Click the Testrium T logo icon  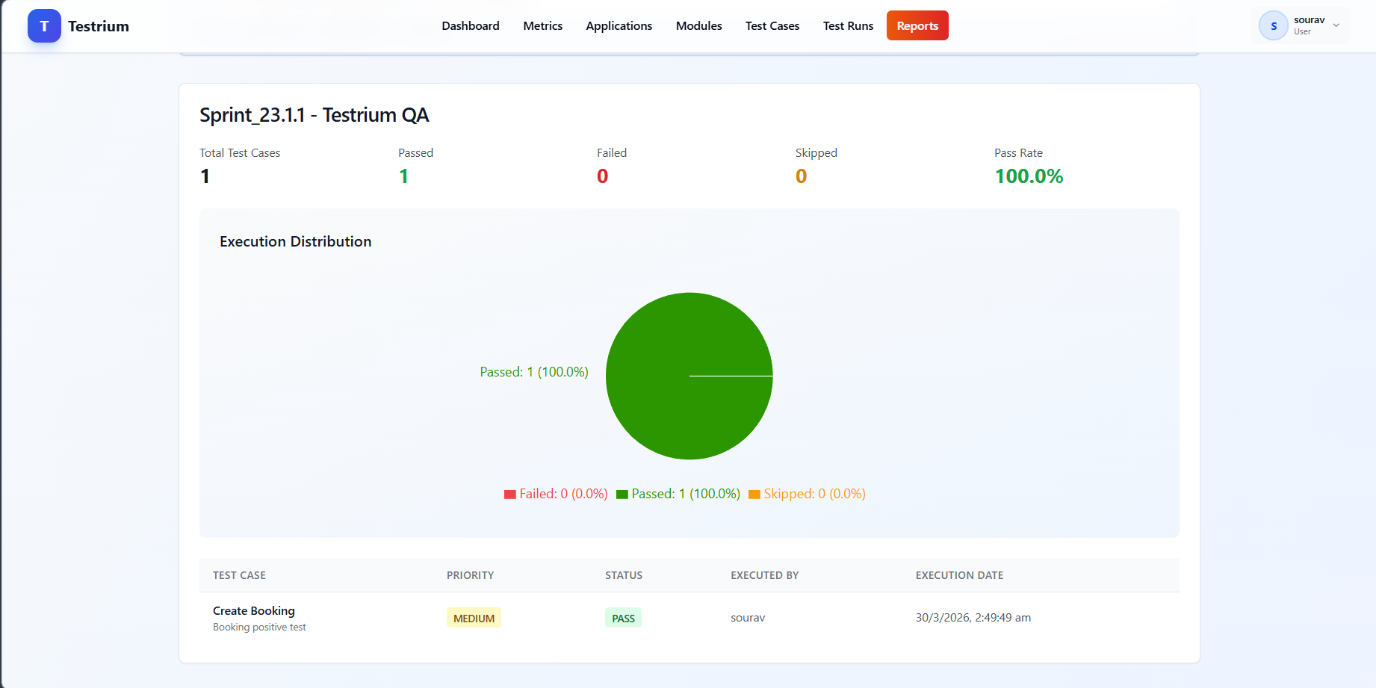pyautogui.click(x=44, y=26)
